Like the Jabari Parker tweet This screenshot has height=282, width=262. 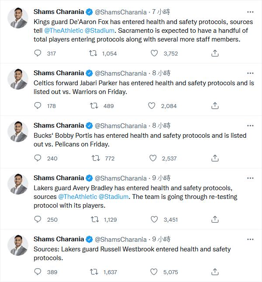coord(152,106)
